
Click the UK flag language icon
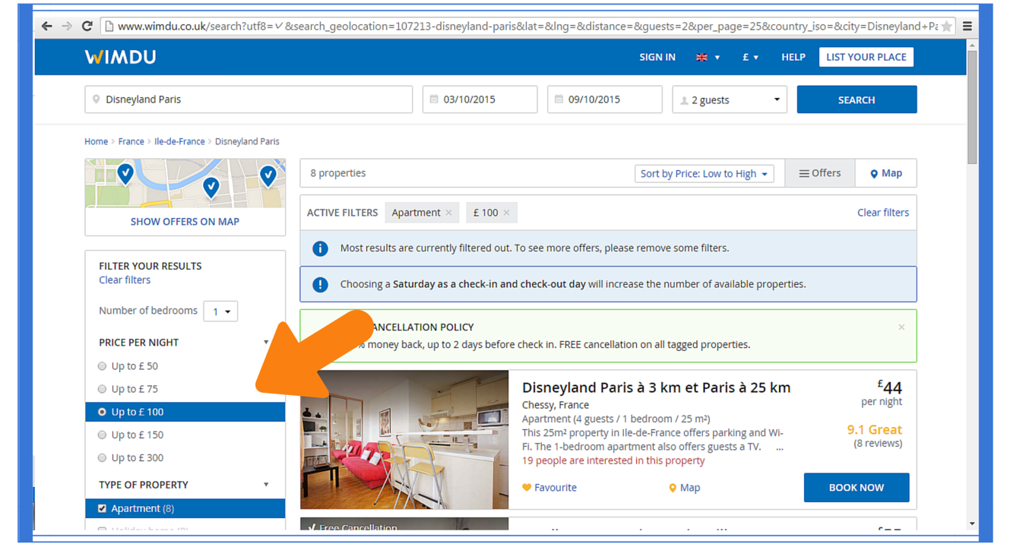(701, 57)
